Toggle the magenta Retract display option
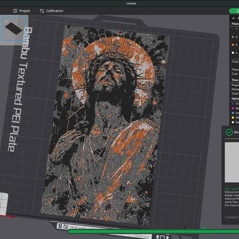The width and height of the screenshot is (239, 239). (x=232, y=108)
